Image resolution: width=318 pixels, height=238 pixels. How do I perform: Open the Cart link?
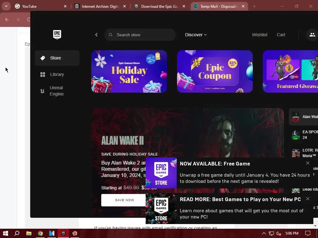click(281, 35)
